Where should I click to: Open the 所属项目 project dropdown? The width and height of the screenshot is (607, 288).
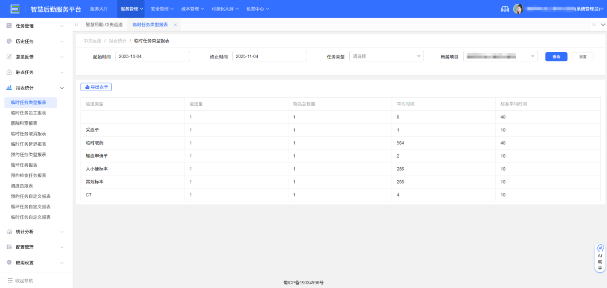coord(500,56)
